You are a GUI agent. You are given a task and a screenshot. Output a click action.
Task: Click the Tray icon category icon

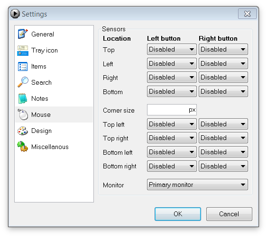pos(23,51)
